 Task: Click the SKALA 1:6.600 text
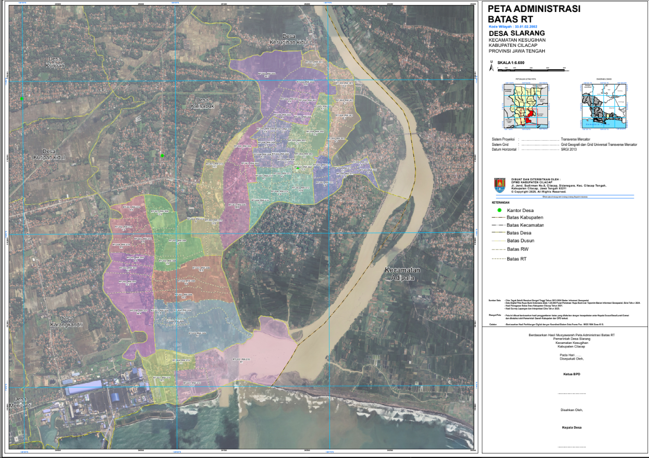tap(510, 63)
